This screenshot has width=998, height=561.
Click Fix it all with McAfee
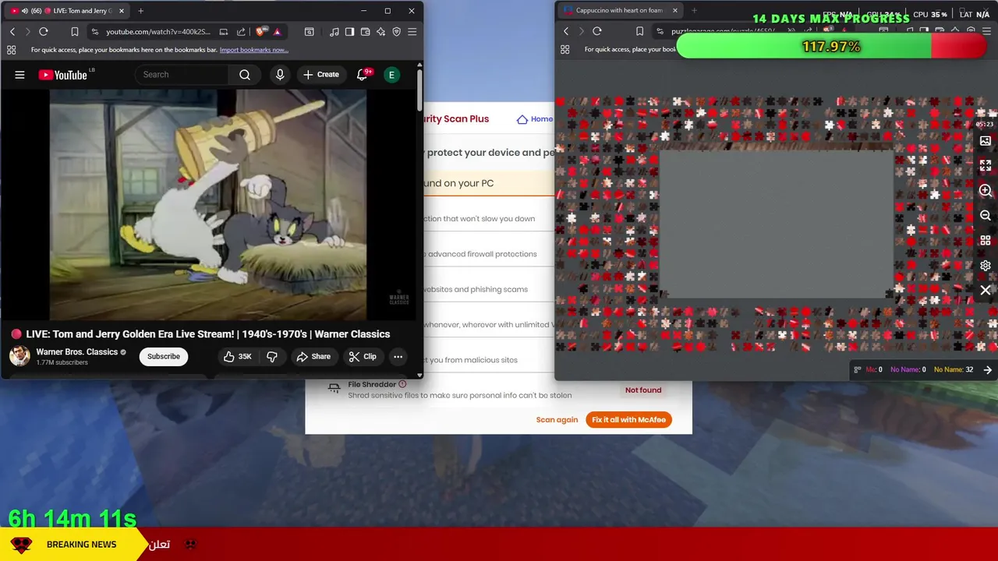coord(628,420)
